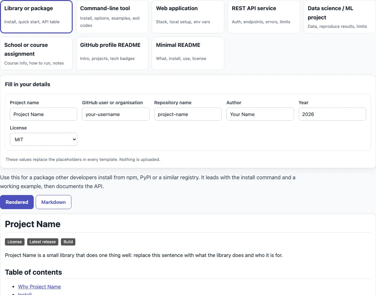Image resolution: width=376 pixels, height=295 pixels.
Task: Click the 'Nothing is uploaded' note text
Action: [140, 159]
